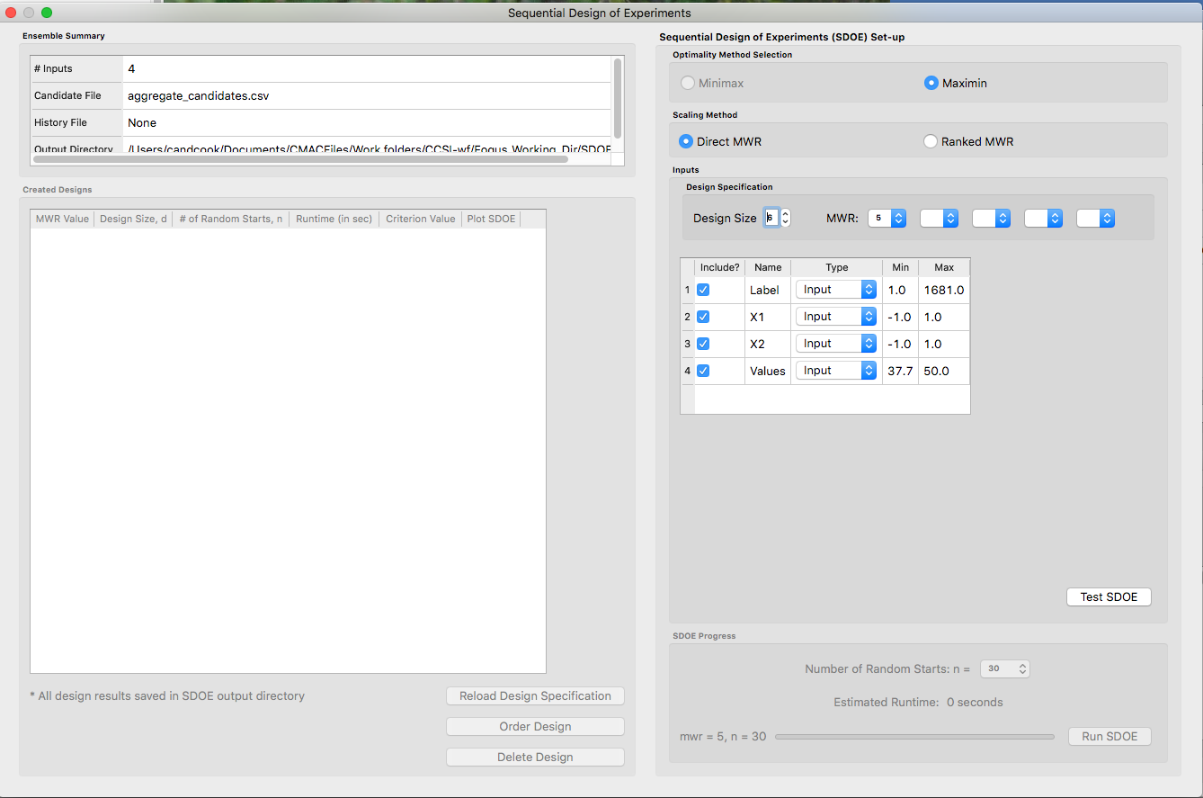Click the Order Design button
This screenshot has width=1203, height=798.
point(535,726)
